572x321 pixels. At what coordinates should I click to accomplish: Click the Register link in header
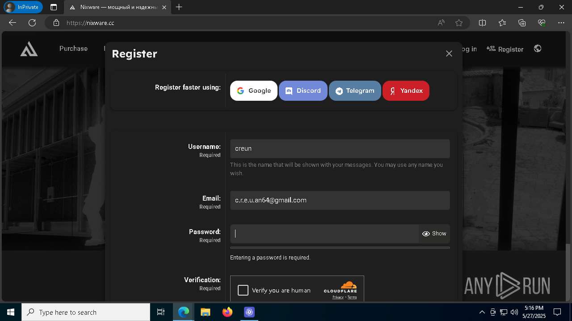point(505,49)
